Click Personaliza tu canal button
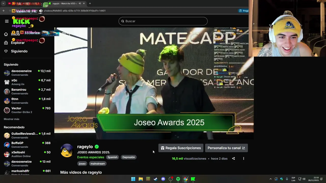This screenshot has height=183, width=326. coord(226,148)
